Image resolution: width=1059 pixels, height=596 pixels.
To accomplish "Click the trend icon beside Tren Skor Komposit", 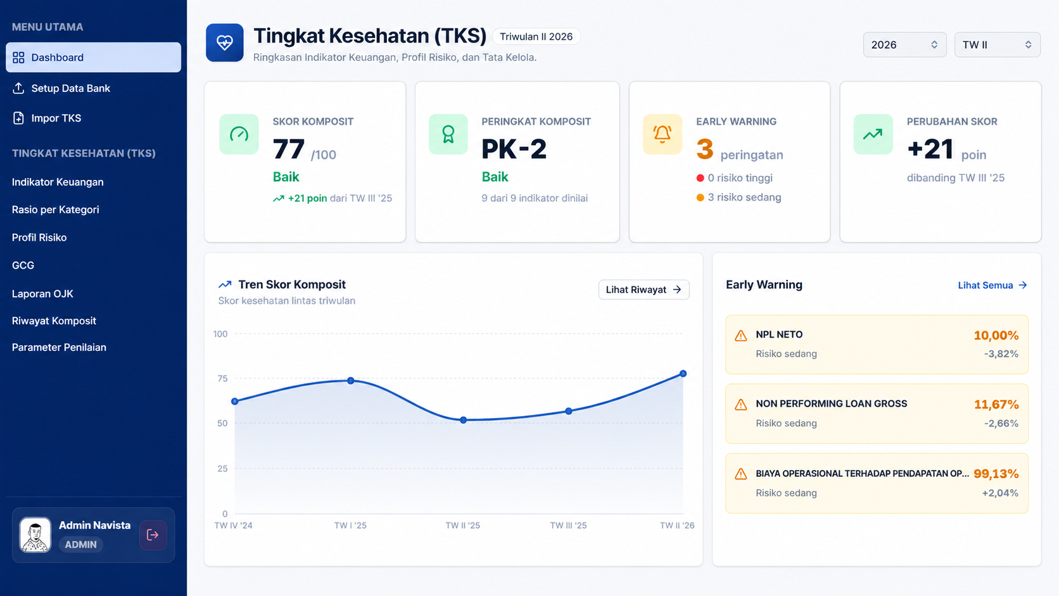I will (225, 284).
